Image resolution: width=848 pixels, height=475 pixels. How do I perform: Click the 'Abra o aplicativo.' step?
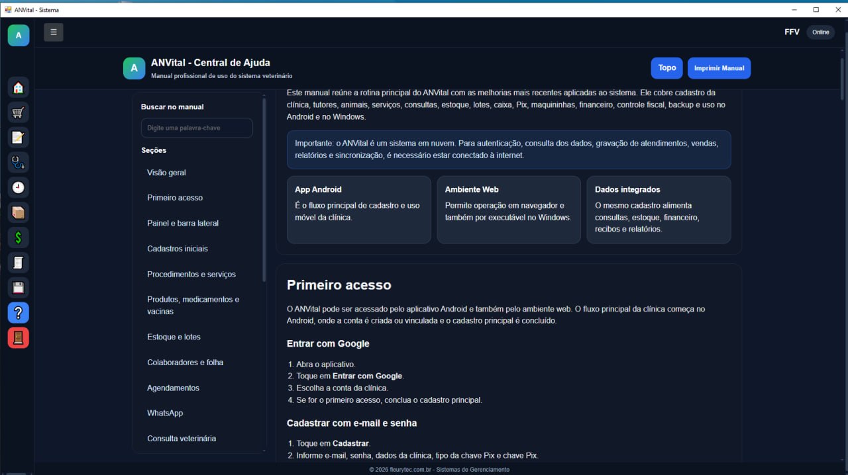click(326, 365)
